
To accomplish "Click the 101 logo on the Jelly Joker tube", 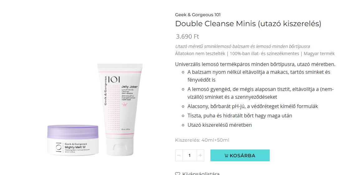I will pyautogui.click(x=114, y=80).
